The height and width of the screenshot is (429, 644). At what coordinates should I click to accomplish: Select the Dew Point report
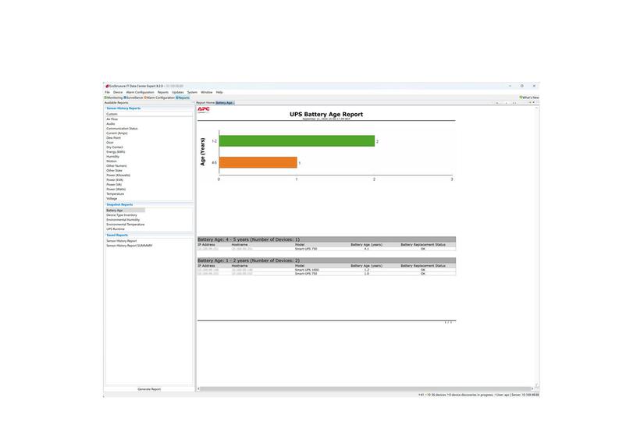113,138
